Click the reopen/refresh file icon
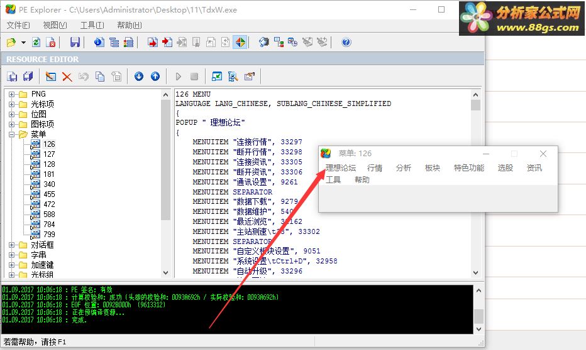The width and height of the screenshot is (586, 350). pyautogui.click(x=36, y=43)
